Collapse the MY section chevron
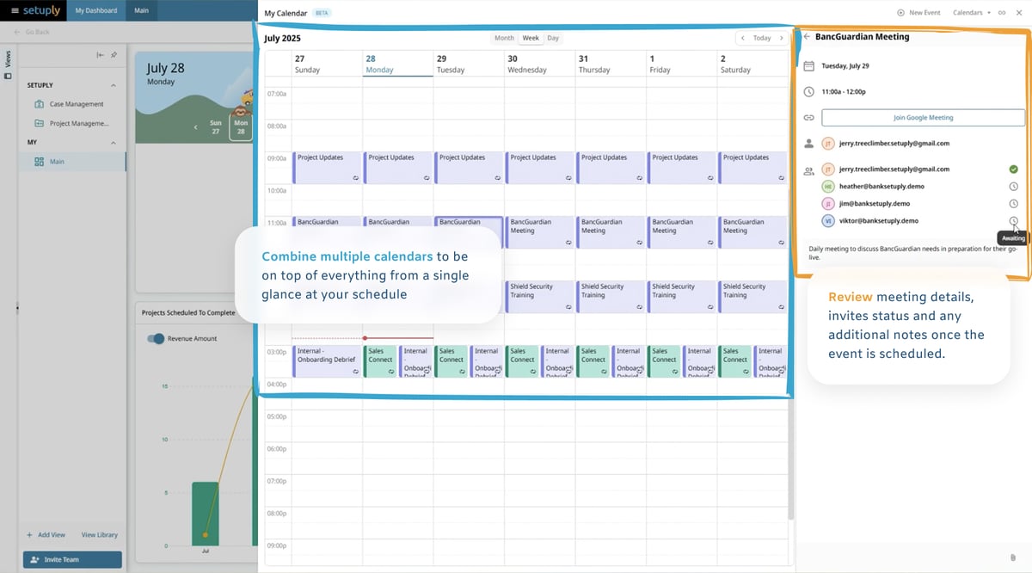Viewport: 1032px width, 573px height. point(114,143)
